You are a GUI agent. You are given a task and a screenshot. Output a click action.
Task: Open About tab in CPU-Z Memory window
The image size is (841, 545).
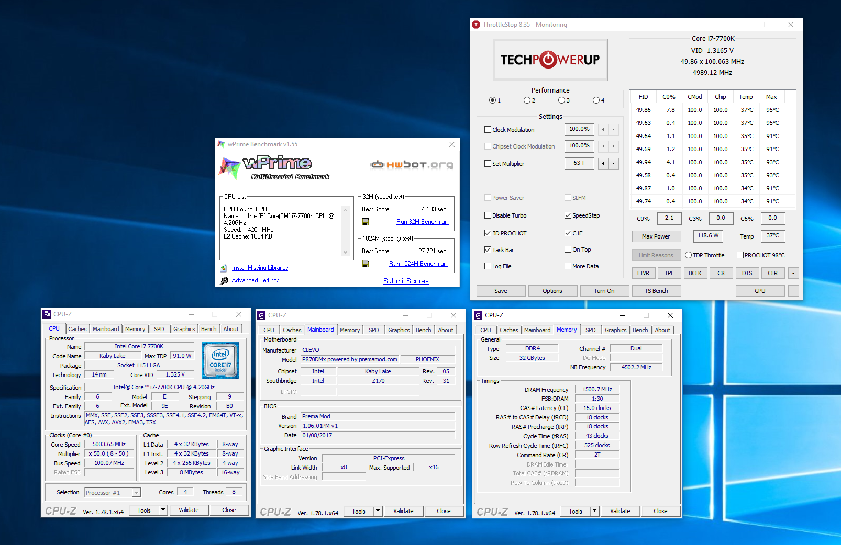point(662,330)
